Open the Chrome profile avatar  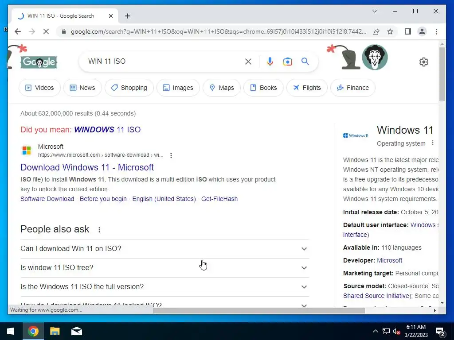422,31
